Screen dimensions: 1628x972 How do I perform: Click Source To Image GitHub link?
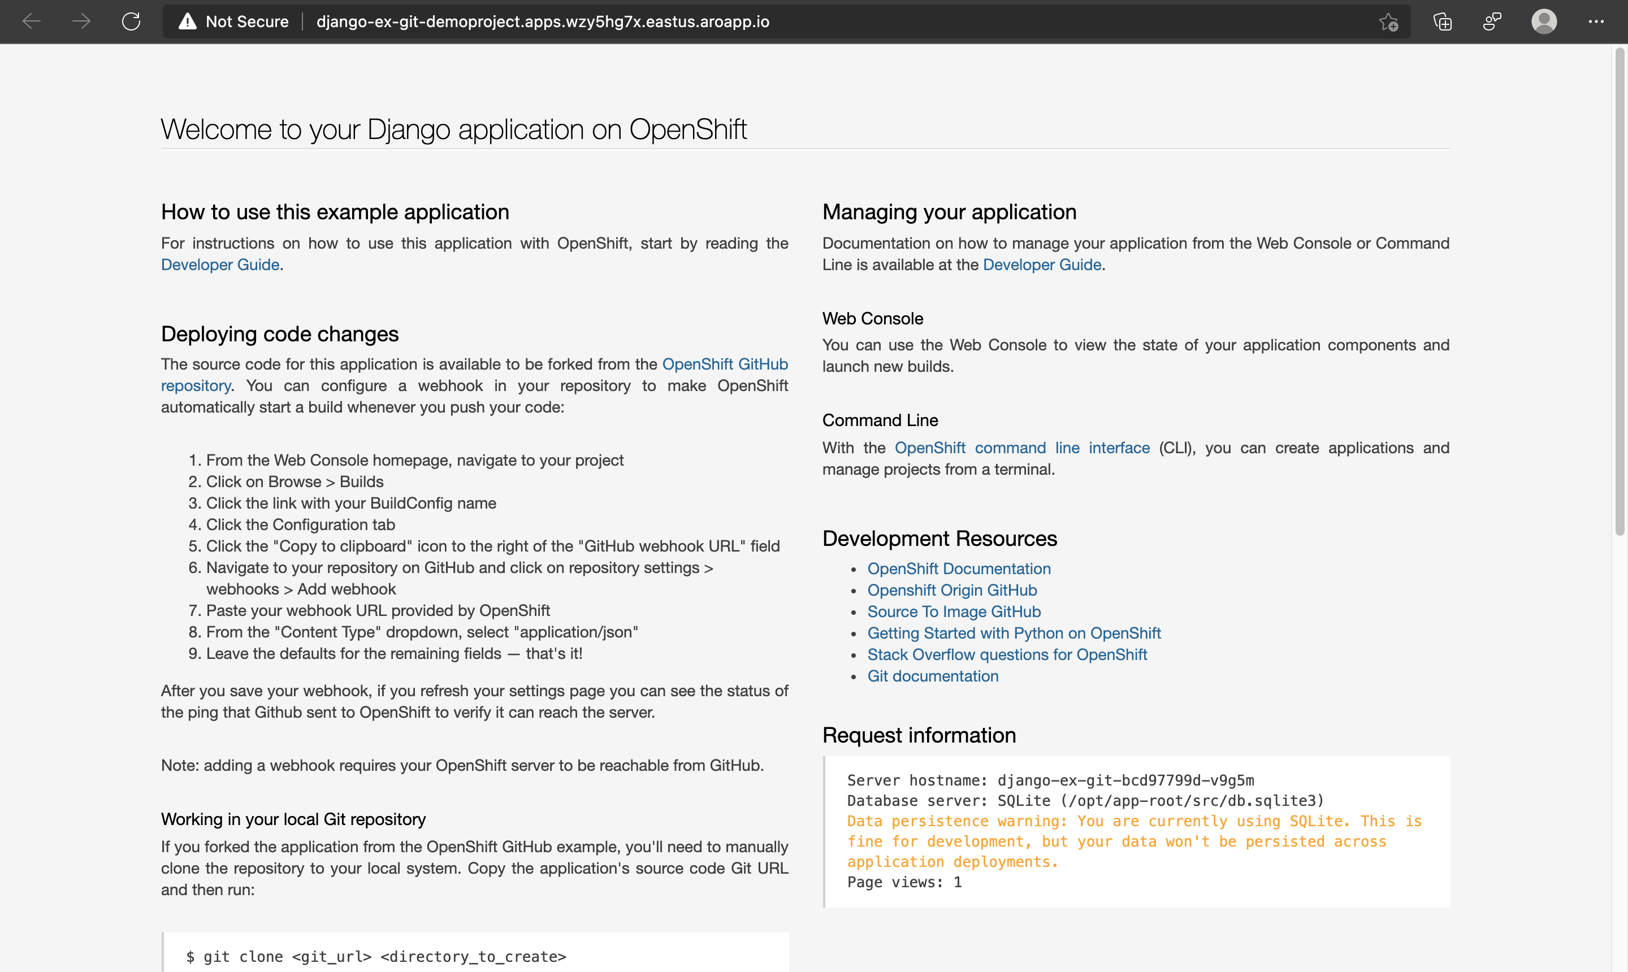point(955,611)
